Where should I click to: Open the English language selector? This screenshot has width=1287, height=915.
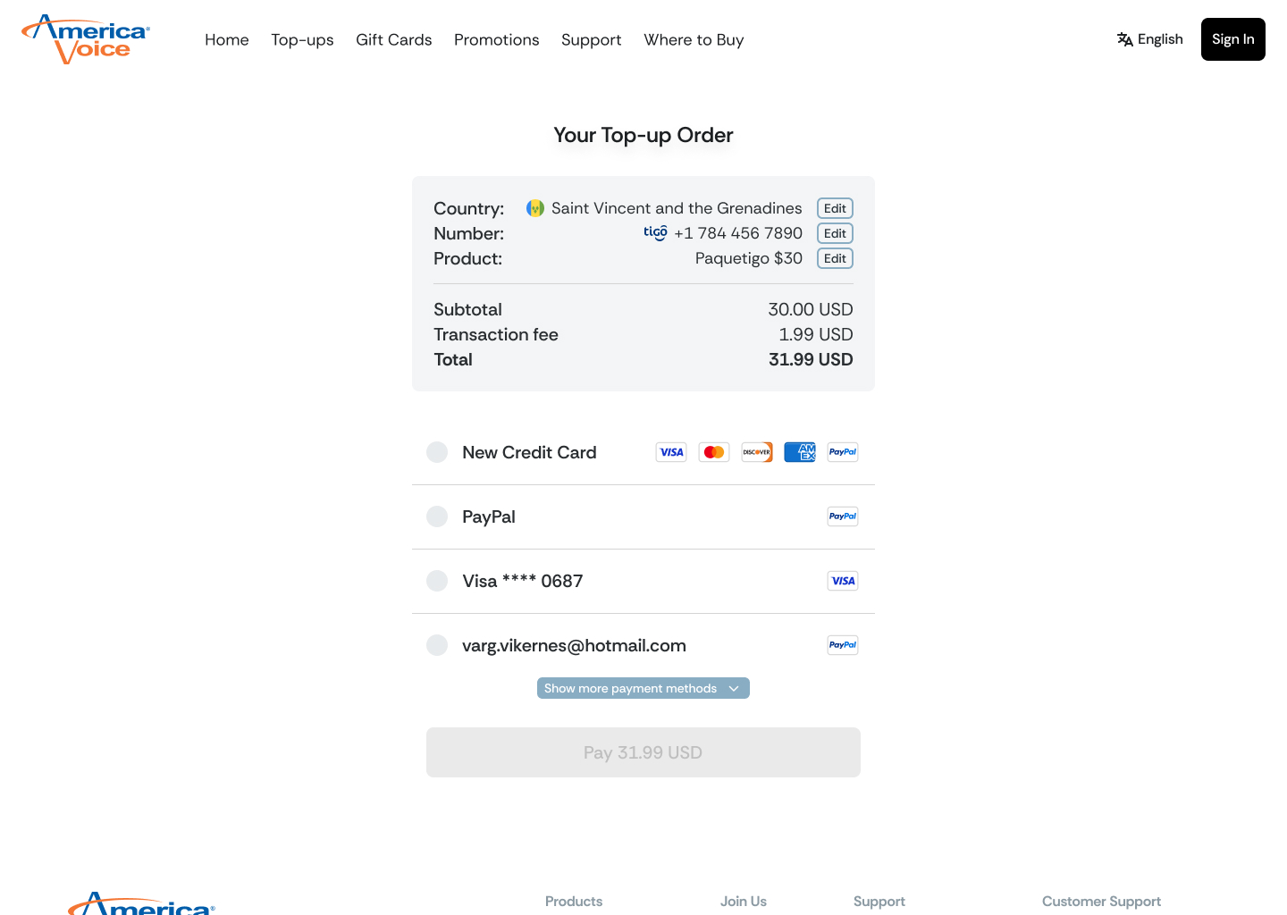(x=1150, y=39)
